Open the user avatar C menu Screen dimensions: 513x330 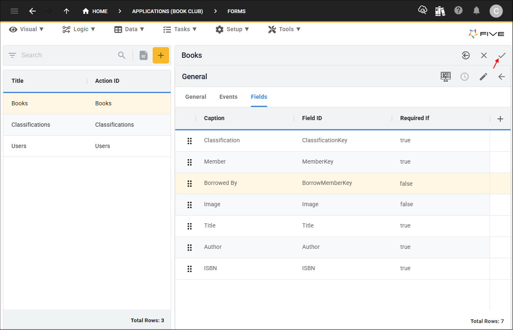496,11
